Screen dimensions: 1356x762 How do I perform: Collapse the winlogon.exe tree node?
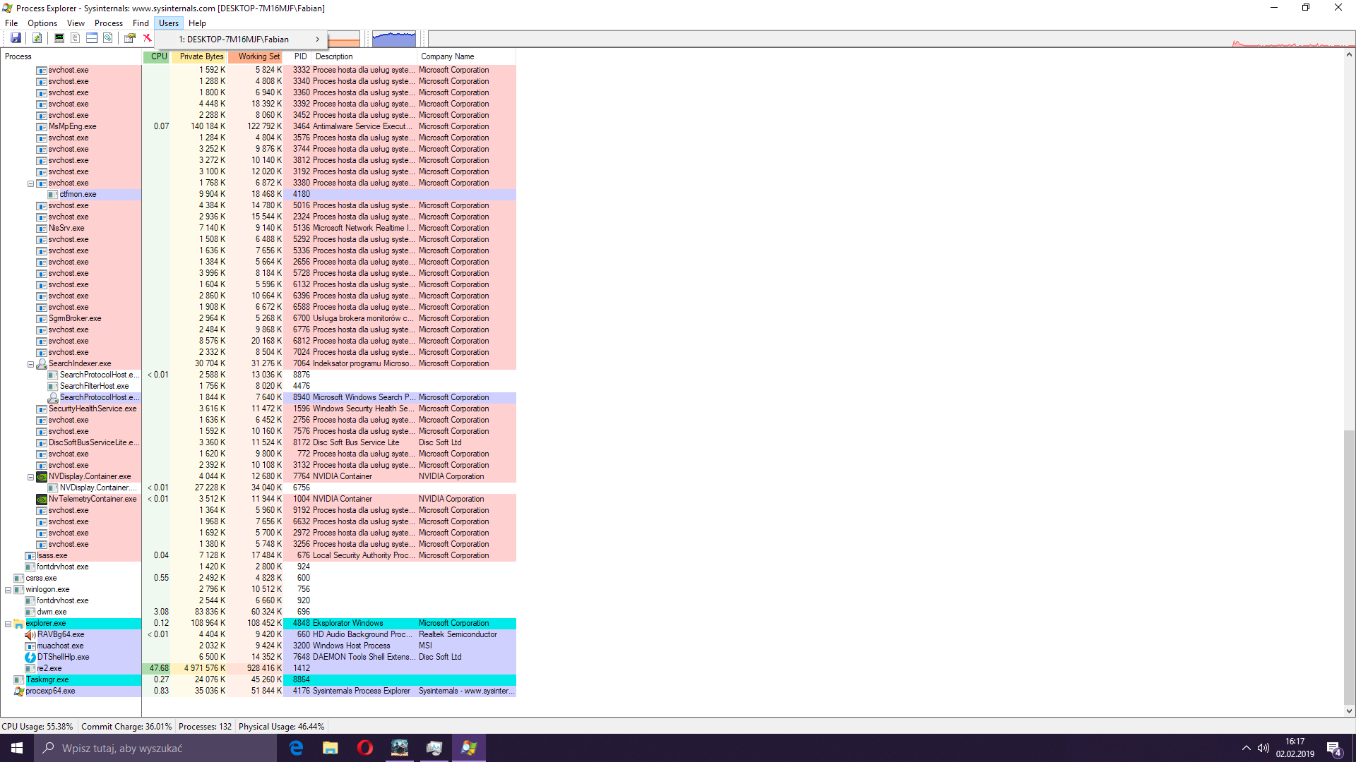[8, 591]
